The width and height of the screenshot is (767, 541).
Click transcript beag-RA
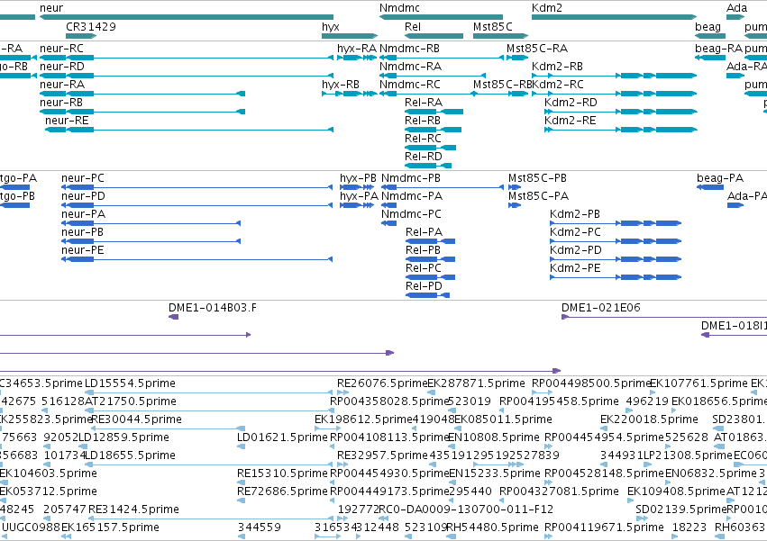coord(718,49)
